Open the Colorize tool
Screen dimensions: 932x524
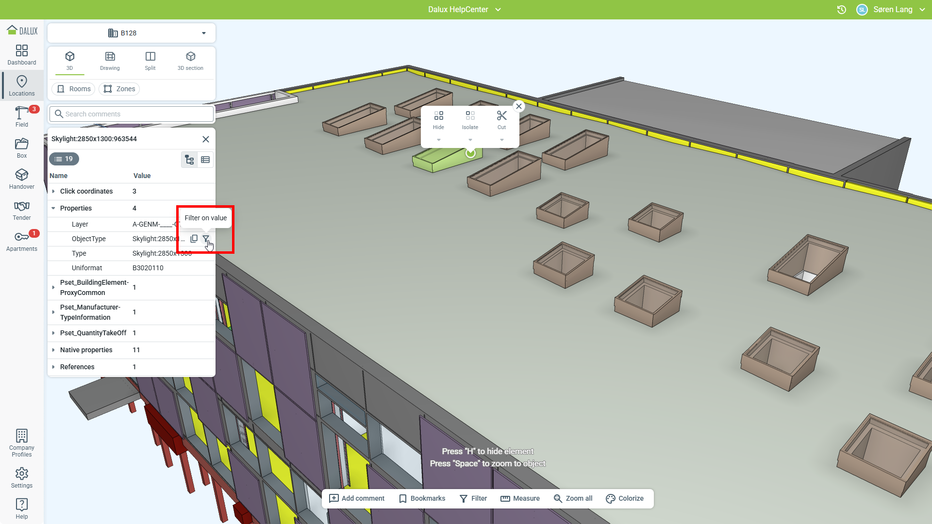[625, 498]
